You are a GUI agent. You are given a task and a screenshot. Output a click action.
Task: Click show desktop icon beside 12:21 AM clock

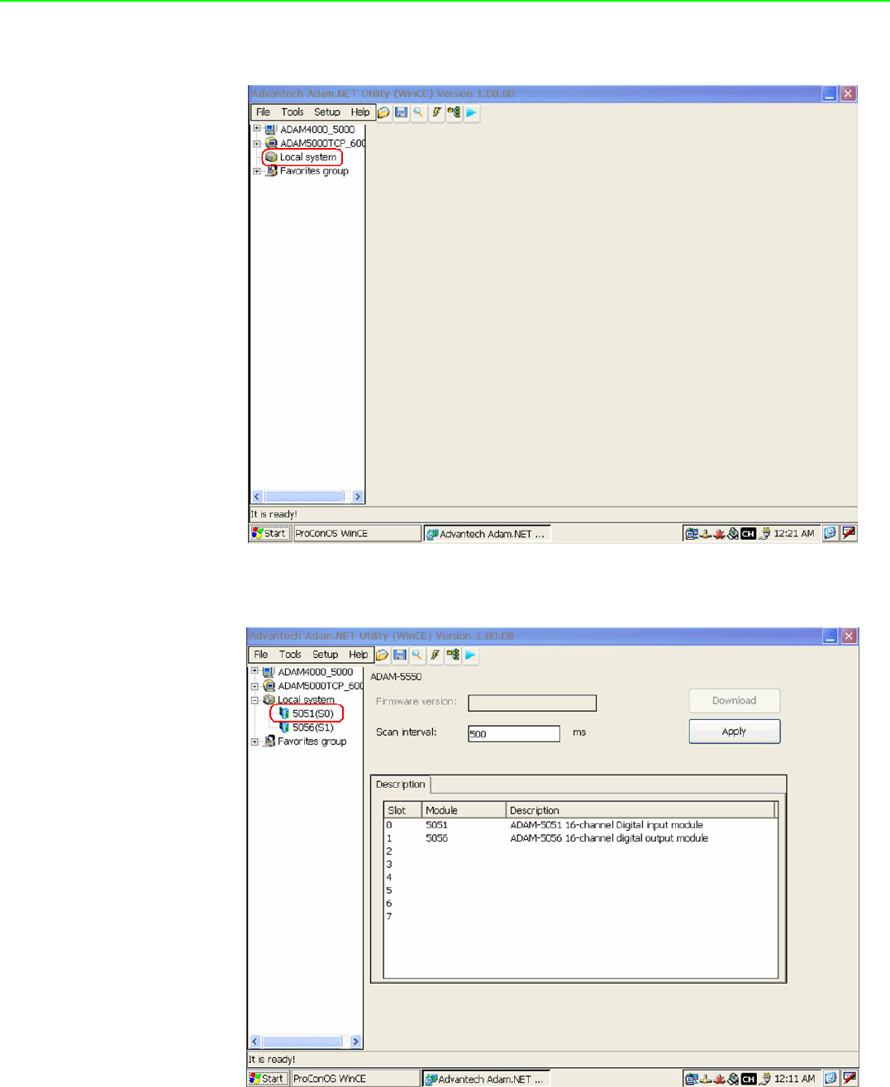(831, 533)
